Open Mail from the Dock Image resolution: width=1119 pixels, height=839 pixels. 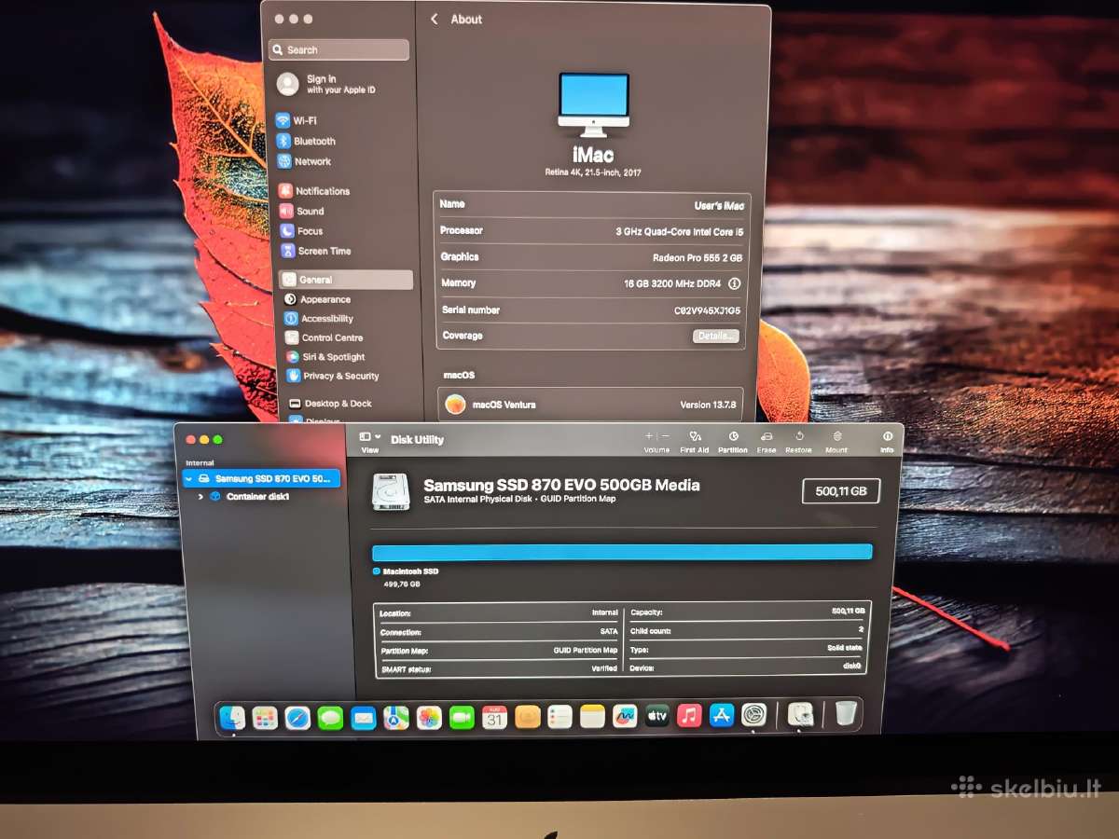click(364, 718)
